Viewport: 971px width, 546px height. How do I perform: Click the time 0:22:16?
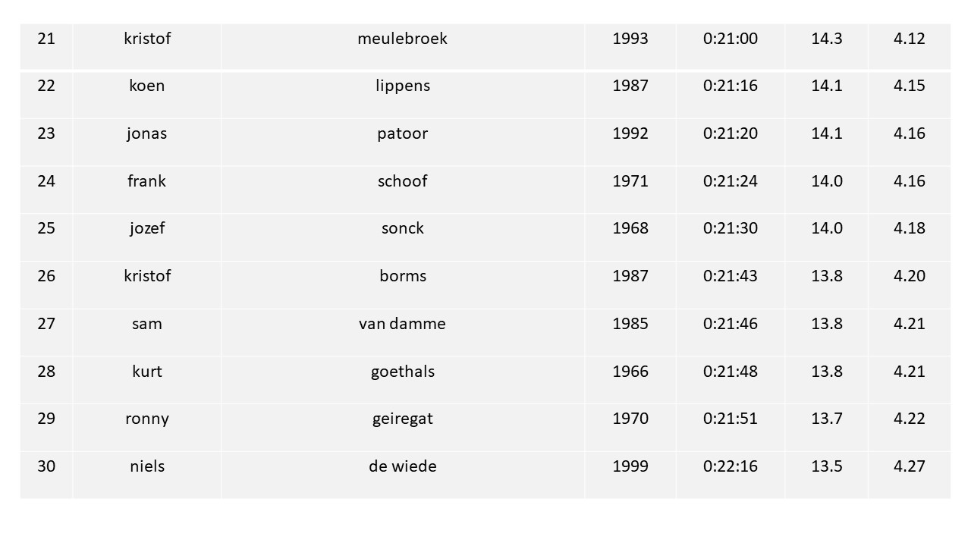coord(731,466)
